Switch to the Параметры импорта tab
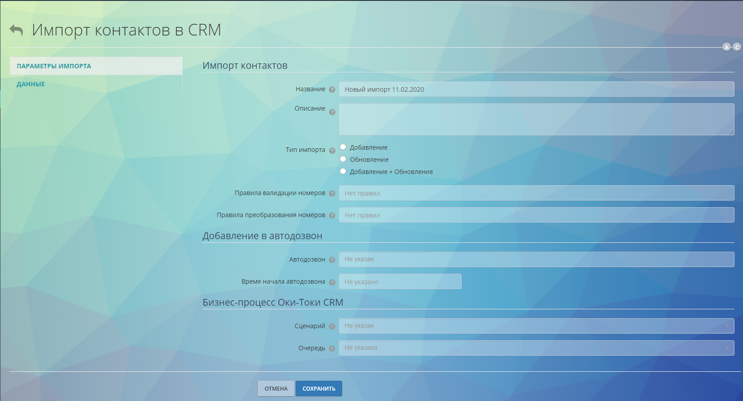Screen dimensions: 743x401 96,66
